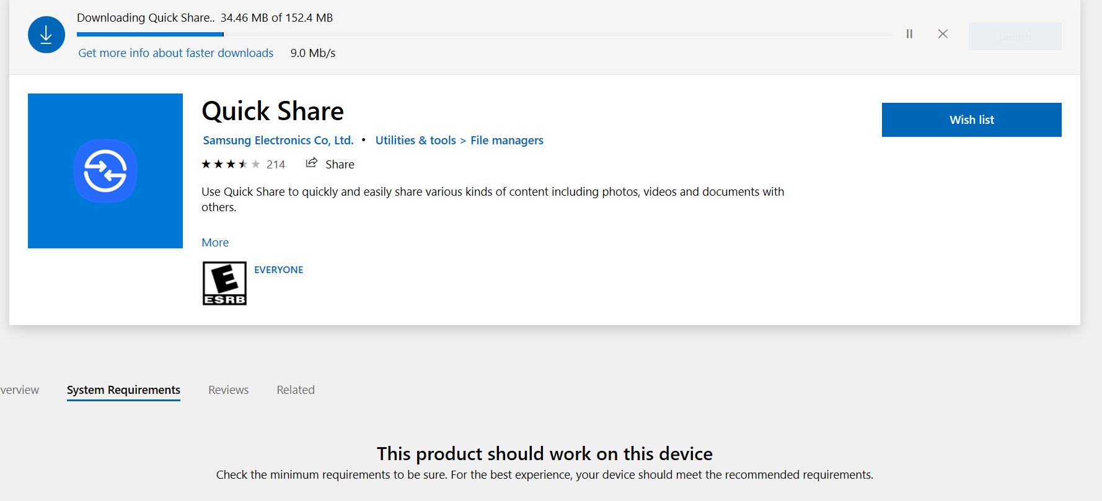The width and height of the screenshot is (1102, 501).
Task: Browse the Utilities & tools category
Action: (415, 141)
